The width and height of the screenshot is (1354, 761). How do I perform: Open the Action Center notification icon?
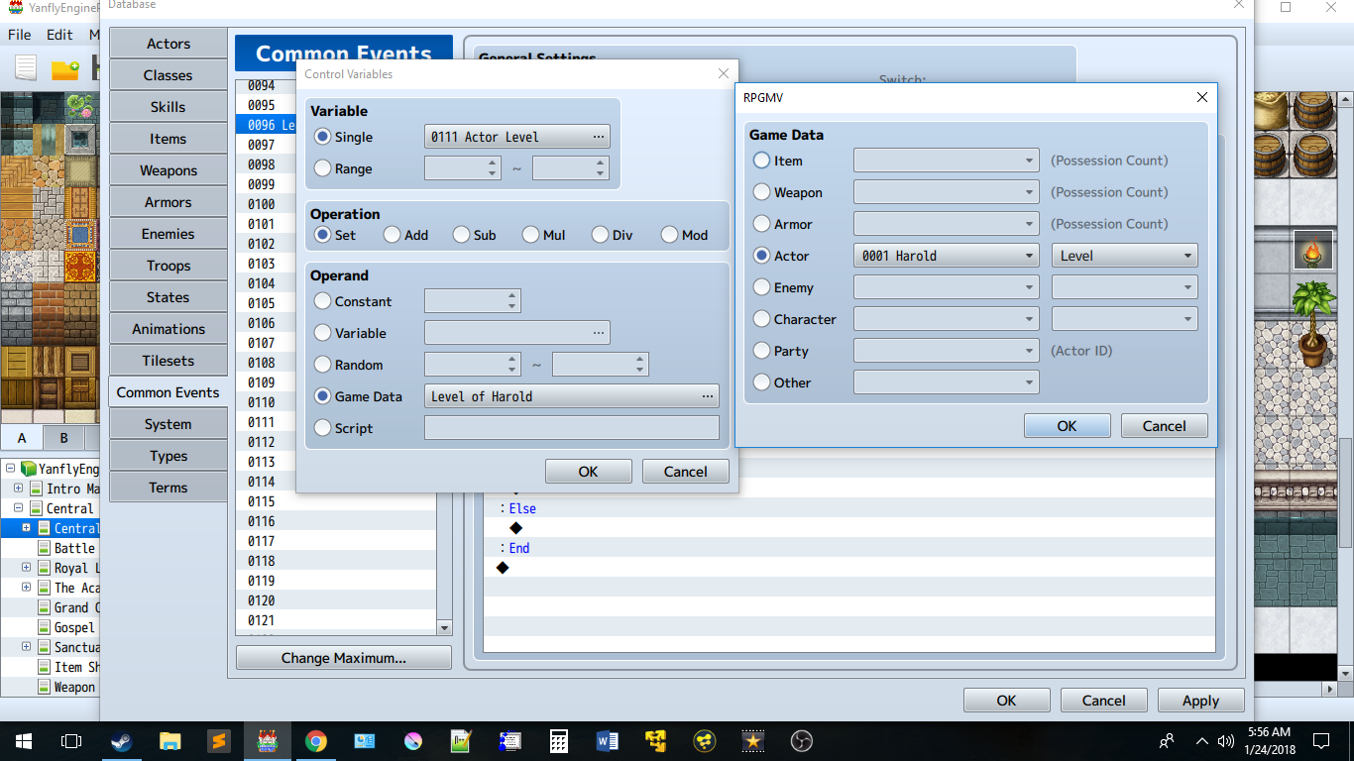click(1320, 740)
